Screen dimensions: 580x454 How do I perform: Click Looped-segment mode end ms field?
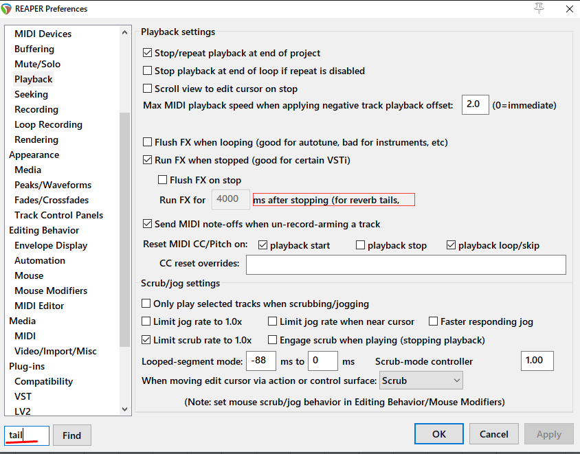[323, 361]
